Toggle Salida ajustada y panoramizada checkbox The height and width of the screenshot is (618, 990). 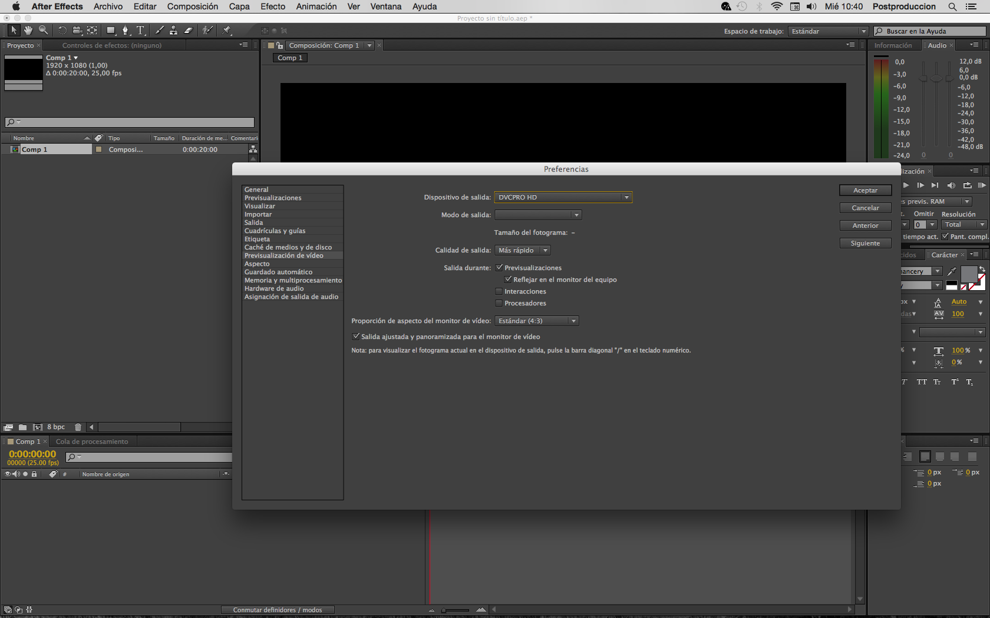[356, 336]
